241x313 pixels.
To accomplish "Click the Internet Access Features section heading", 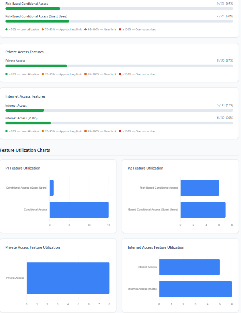I will tap(25, 96).
